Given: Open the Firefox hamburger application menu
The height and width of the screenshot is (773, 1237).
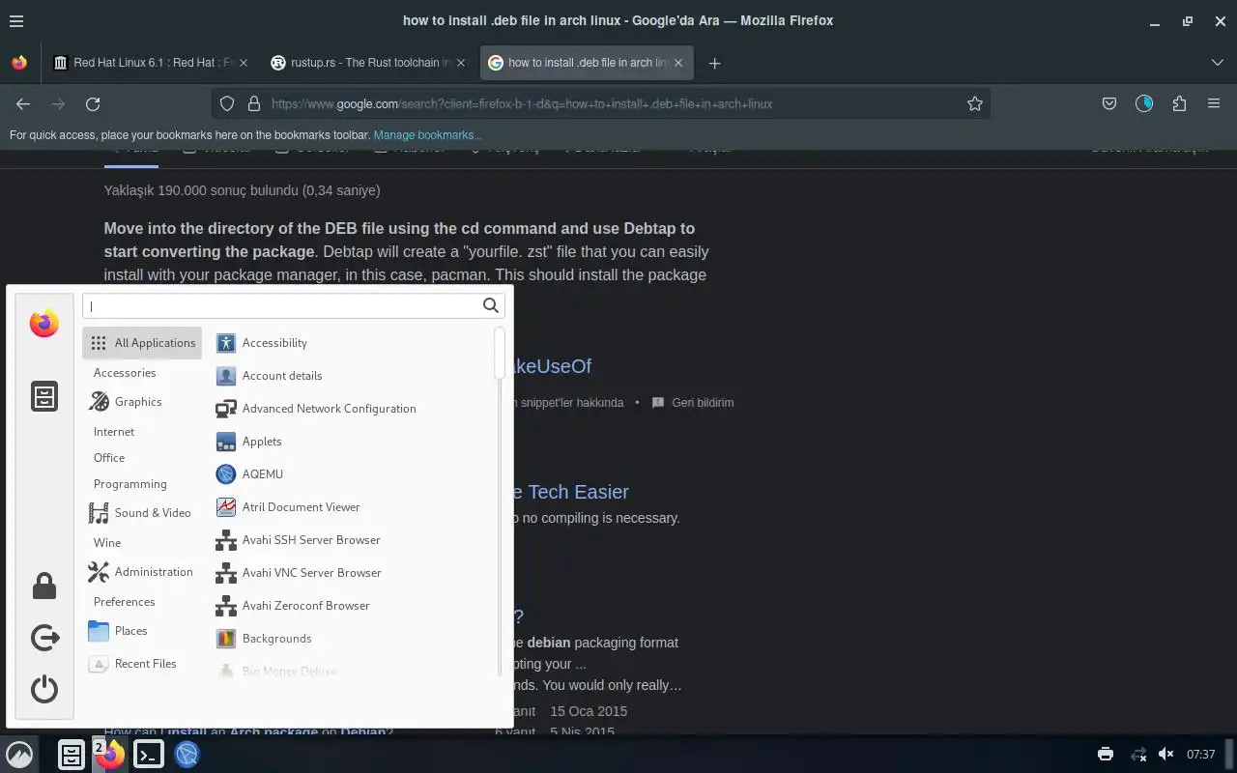Looking at the screenshot, I should pos(1214,103).
